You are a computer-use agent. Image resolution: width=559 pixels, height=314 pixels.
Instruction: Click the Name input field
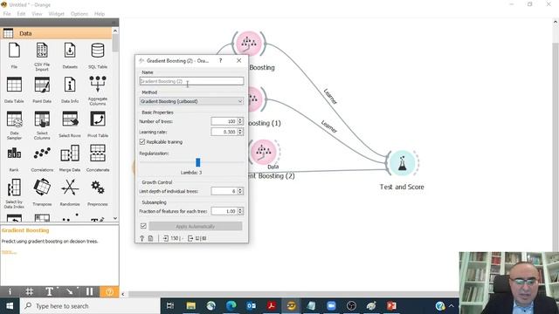(x=191, y=81)
